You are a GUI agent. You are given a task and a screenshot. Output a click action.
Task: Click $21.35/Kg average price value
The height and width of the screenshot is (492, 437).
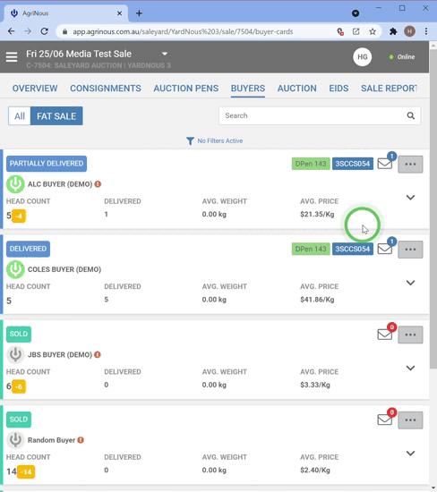point(317,215)
